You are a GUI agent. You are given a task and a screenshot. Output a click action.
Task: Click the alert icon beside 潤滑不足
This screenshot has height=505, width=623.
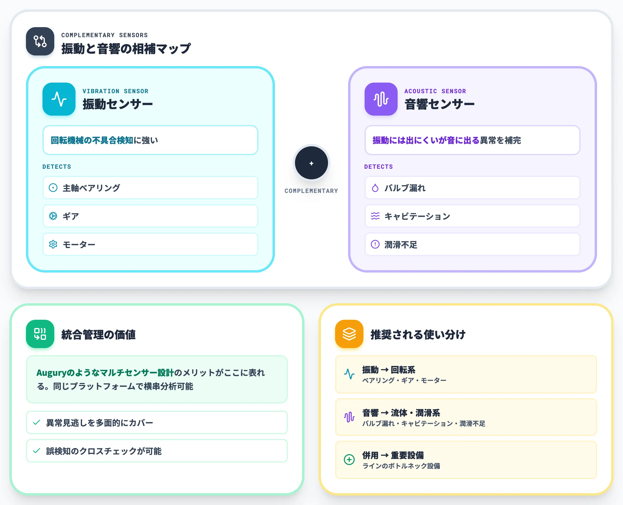coord(375,244)
